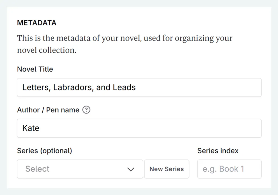Open the Author pen name tooltip via question mark
This screenshot has height=195, width=278.
tap(86, 110)
